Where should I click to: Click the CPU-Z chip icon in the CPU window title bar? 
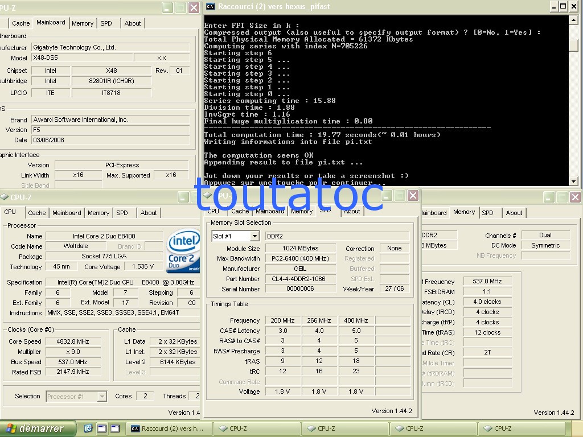tap(5, 197)
